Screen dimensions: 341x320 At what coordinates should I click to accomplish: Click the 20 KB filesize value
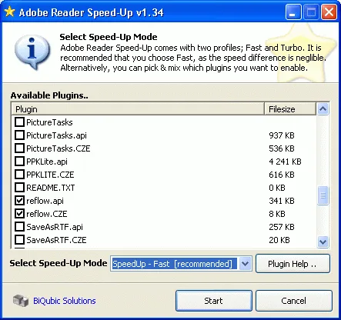pyautogui.click(x=279, y=240)
